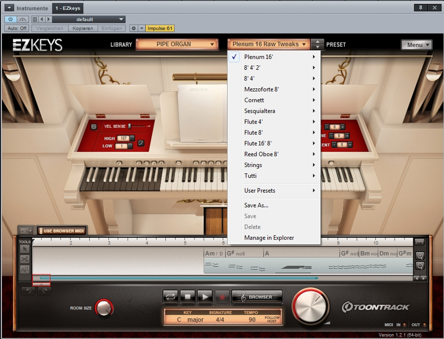Click the redo arrow button
This screenshot has width=444, height=339.
pyautogui.click(x=44, y=291)
